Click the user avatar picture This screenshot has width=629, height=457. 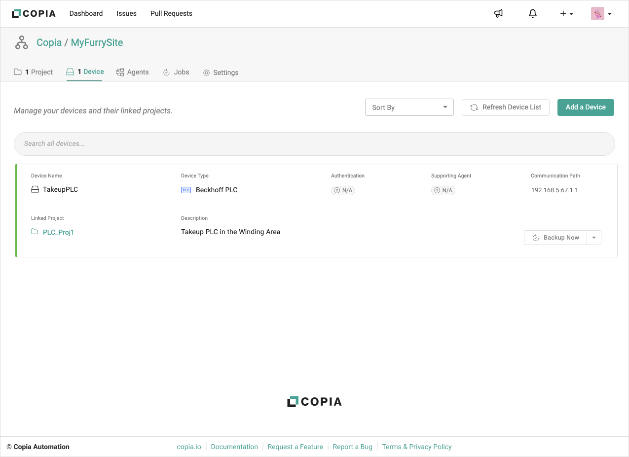597,14
